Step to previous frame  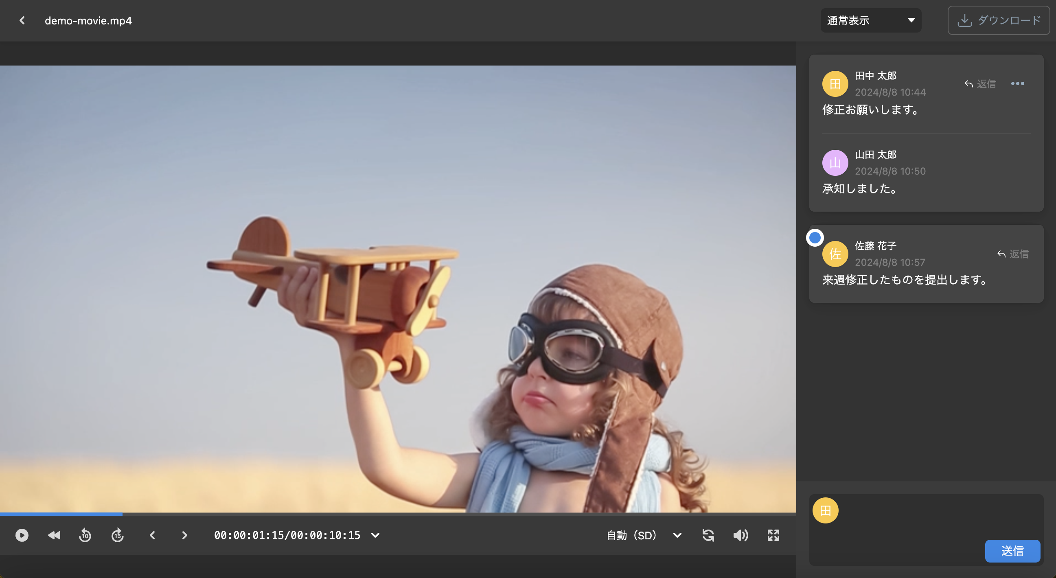153,535
